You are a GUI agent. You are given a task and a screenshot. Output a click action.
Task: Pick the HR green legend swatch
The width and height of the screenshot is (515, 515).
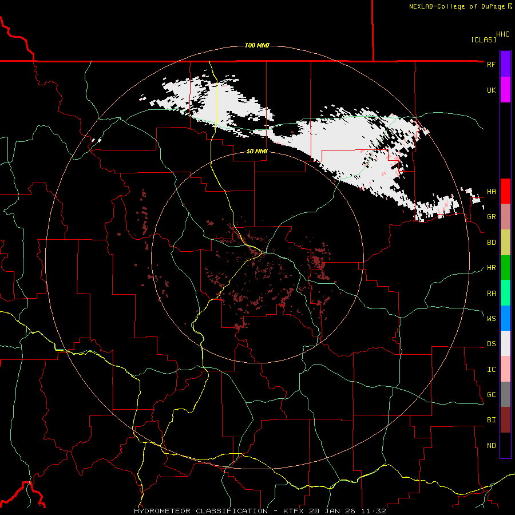(505, 267)
